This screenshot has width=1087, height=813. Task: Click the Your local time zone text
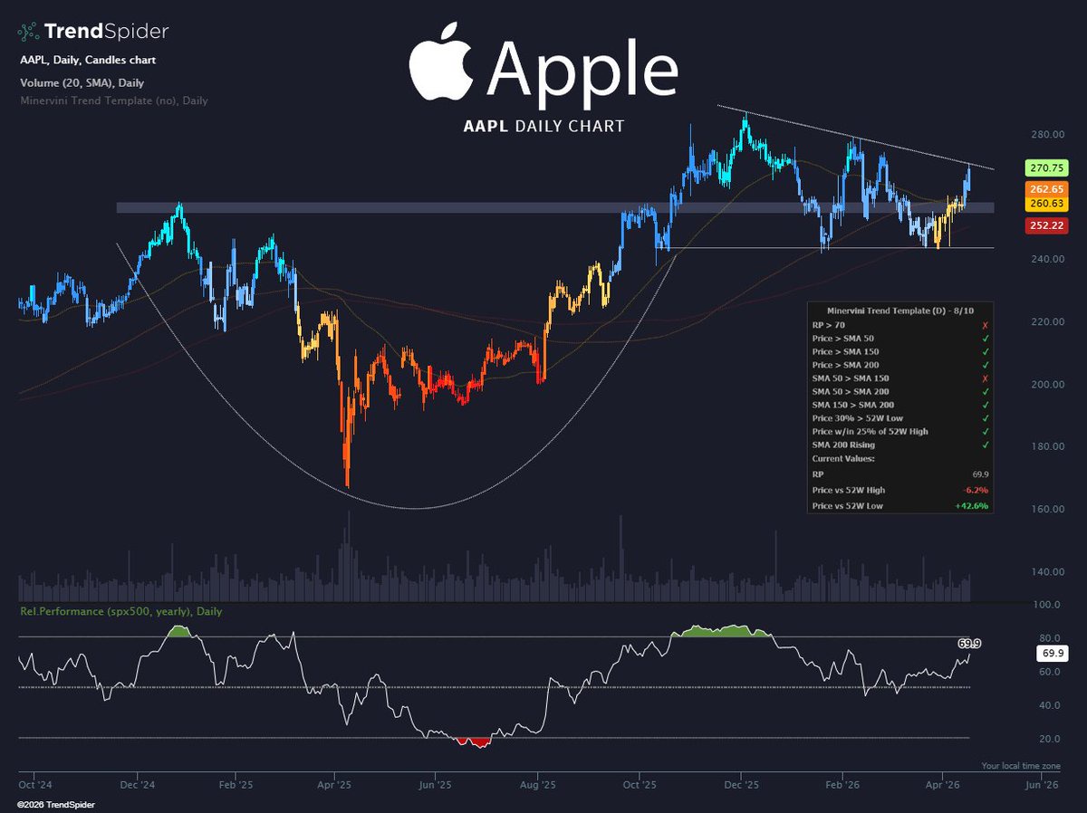click(1021, 765)
